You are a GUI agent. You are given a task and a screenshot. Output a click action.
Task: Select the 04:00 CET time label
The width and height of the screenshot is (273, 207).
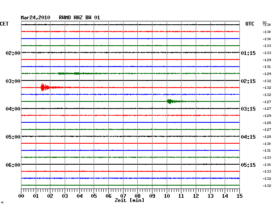click(13, 109)
